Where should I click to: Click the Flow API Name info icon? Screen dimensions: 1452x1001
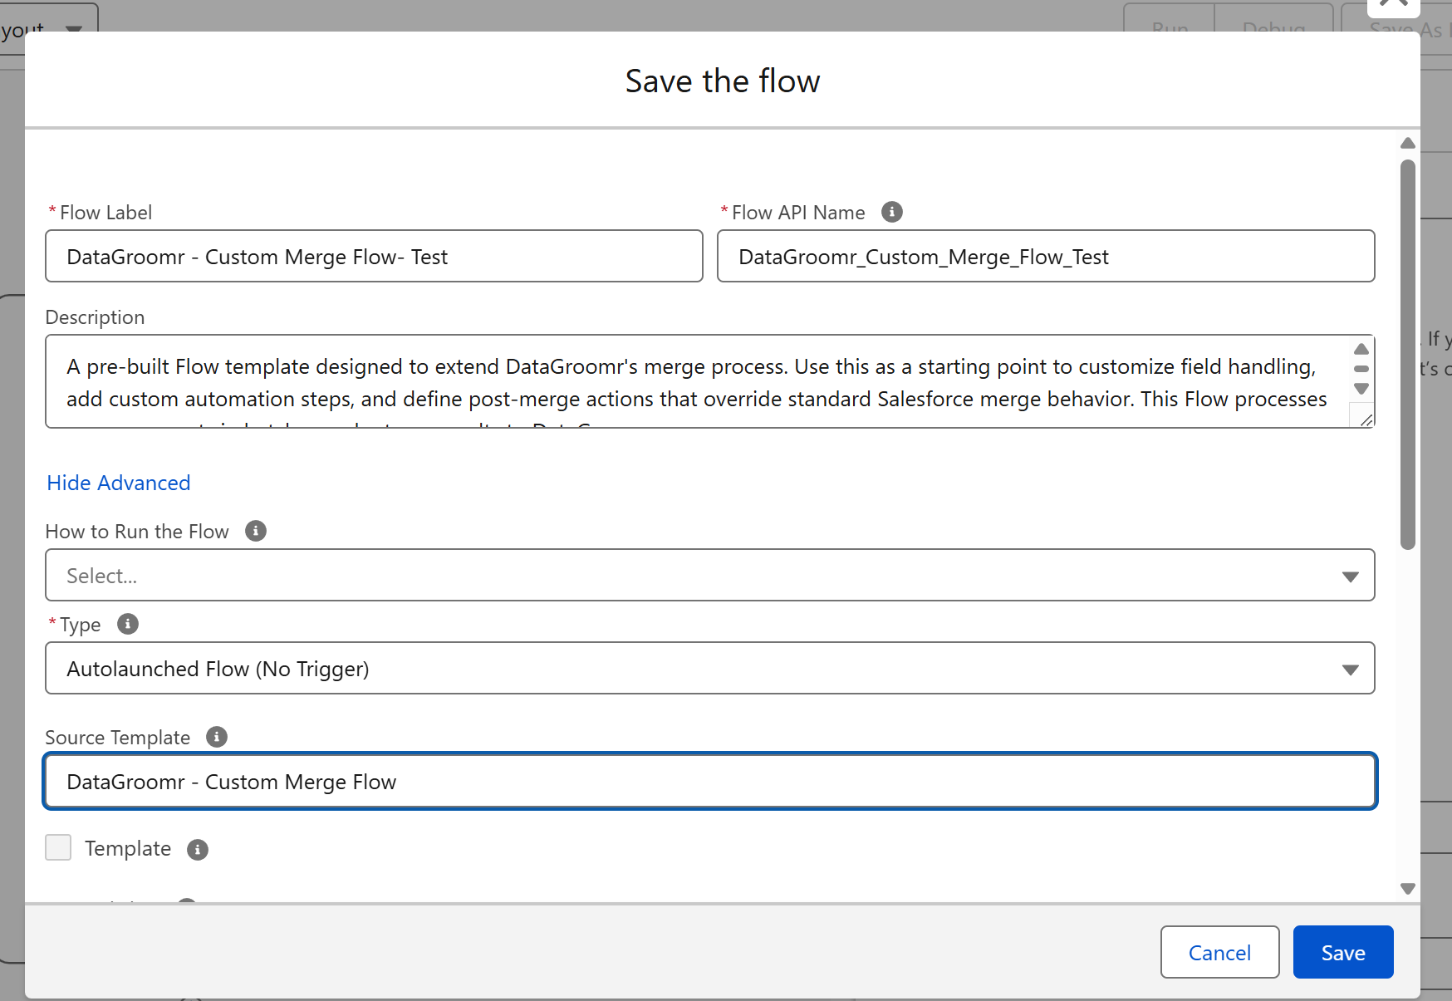[x=892, y=212]
